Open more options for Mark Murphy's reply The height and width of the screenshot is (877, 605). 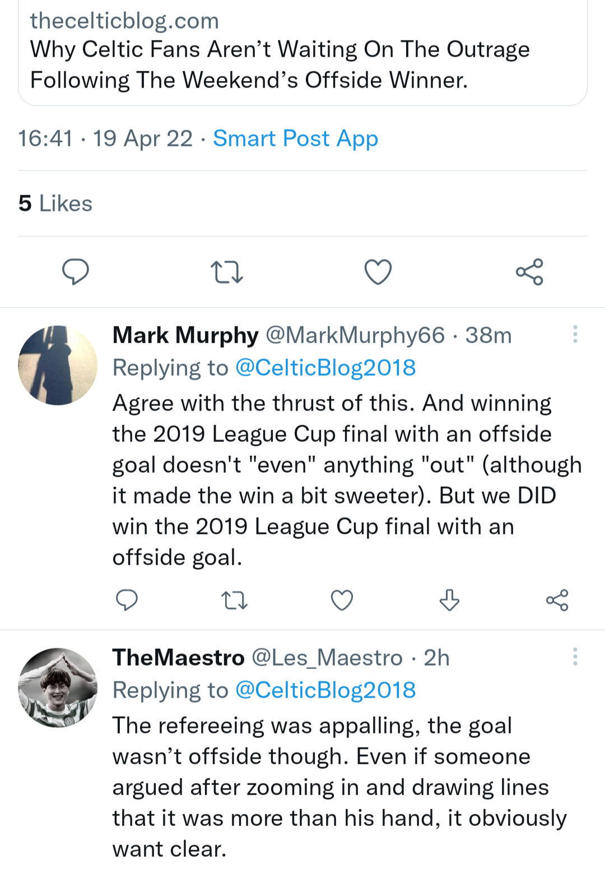point(575,334)
